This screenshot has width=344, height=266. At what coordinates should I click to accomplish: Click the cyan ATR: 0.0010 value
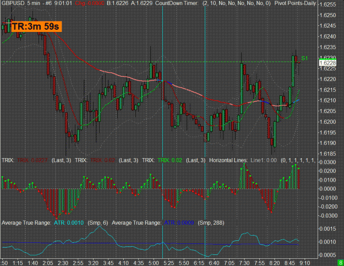(x=69, y=222)
